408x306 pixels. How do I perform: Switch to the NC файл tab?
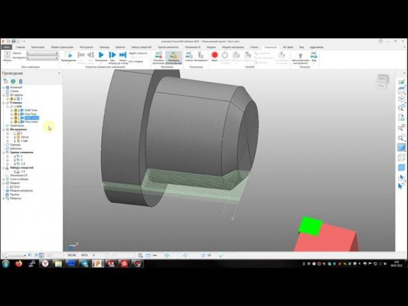[x=288, y=47]
